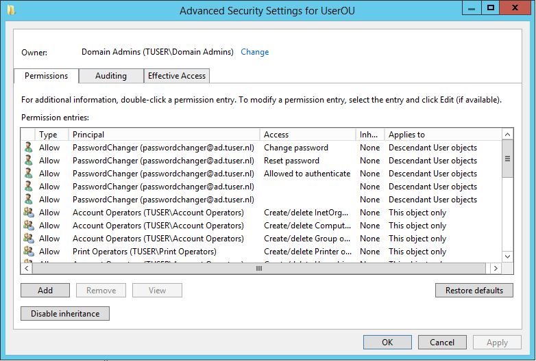Click the Cancel button
The height and width of the screenshot is (361, 536).
(x=442, y=343)
